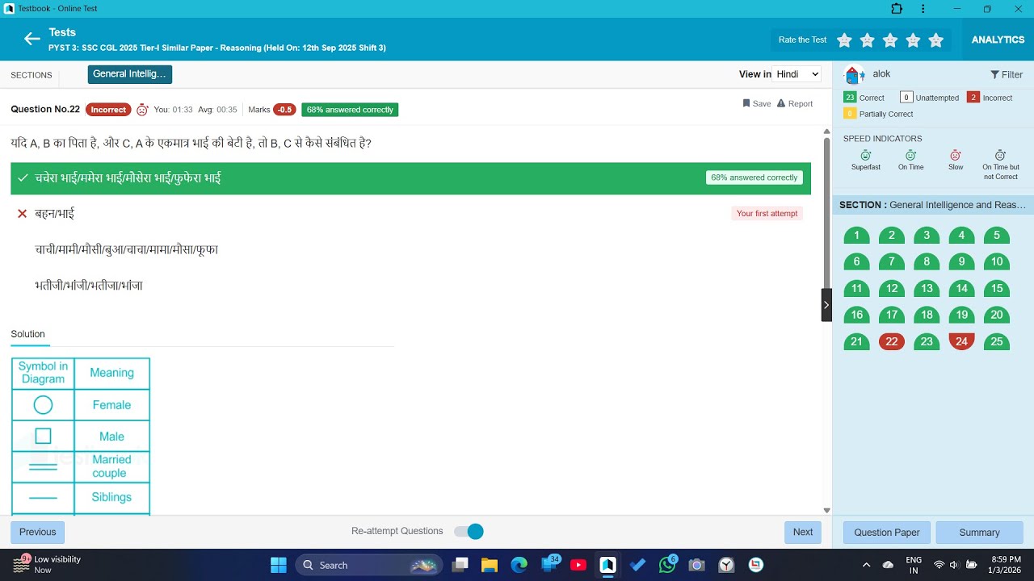Open Microsoft Edge from taskbar
1034x581 pixels.
(x=519, y=565)
